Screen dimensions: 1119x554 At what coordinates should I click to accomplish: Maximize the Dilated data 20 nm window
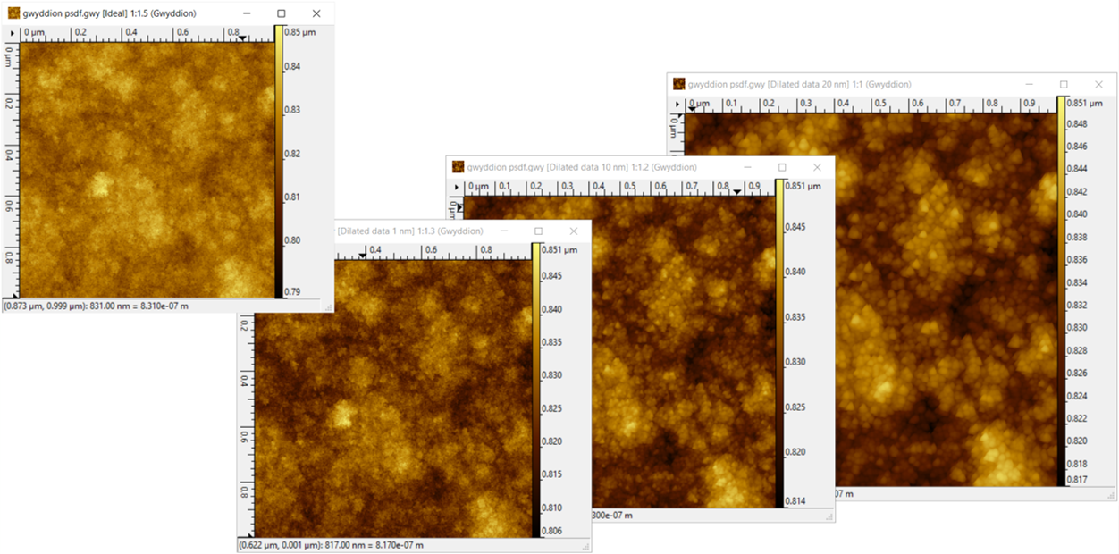point(1063,84)
